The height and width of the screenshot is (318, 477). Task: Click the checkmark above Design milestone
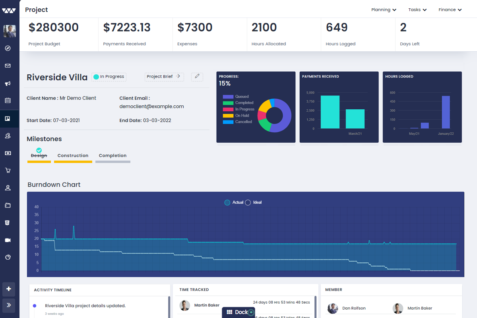39,150
